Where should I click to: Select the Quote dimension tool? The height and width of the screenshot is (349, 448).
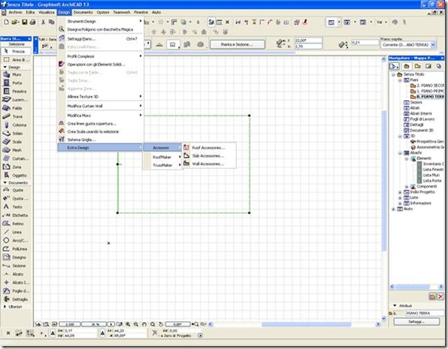pyautogui.click(x=16, y=190)
